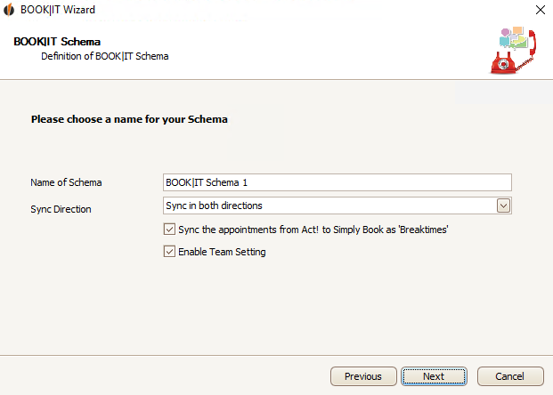Focus the Name of Schema text field
Viewport: 553px width, 395px height.
click(337, 182)
